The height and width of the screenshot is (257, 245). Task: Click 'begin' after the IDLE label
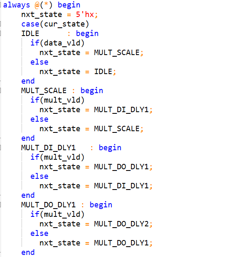[x=87, y=34]
